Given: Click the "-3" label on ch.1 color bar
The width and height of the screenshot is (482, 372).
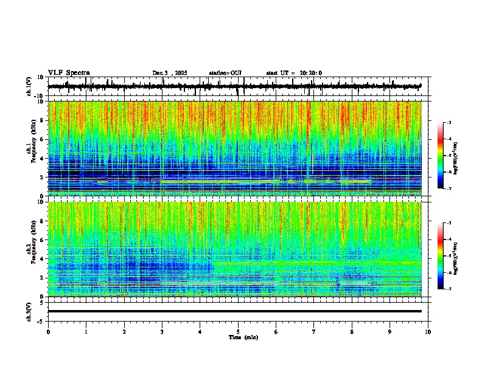Looking at the screenshot, I should pyautogui.click(x=449, y=123).
